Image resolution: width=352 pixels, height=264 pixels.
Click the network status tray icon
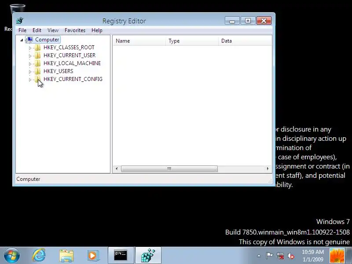pos(280,256)
